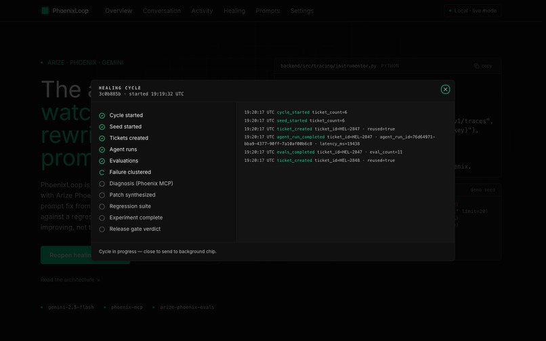Select the Experiment complete step label
The height and width of the screenshot is (341, 546).
(x=135, y=217)
